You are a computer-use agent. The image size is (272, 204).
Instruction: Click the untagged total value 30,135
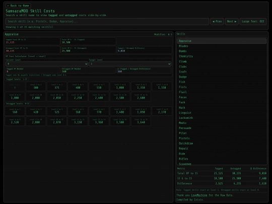point(10,51)
